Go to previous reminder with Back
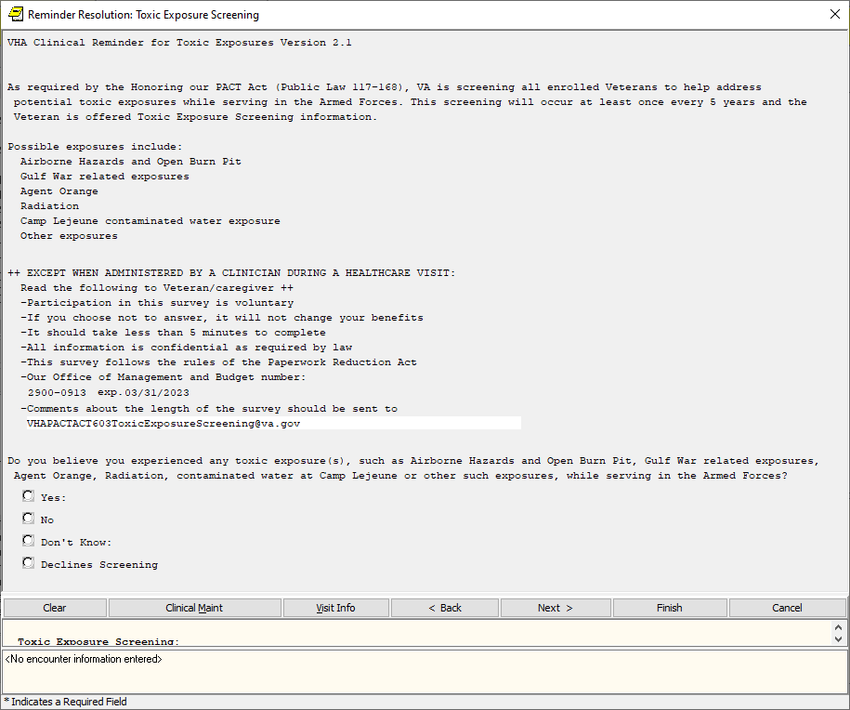The width and height of the screenshot is (850, 710). click(445, 608)
